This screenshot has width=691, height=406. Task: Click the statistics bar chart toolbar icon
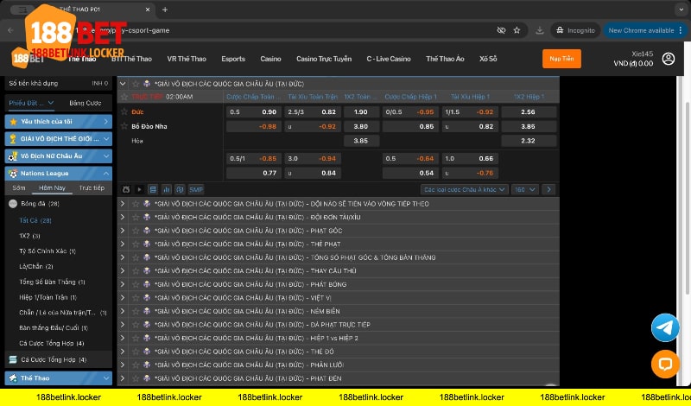point(166,189)
